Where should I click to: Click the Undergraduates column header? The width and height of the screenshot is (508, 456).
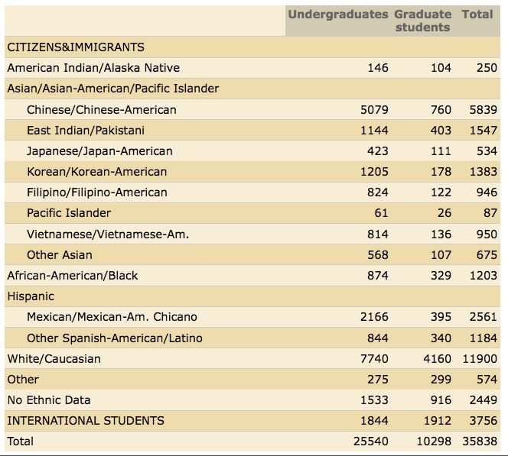pos(337,15)
